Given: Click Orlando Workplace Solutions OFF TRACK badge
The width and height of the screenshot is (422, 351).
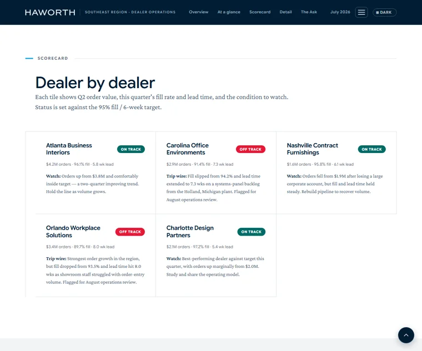Looking at the screenshot, I should (130, 232).
